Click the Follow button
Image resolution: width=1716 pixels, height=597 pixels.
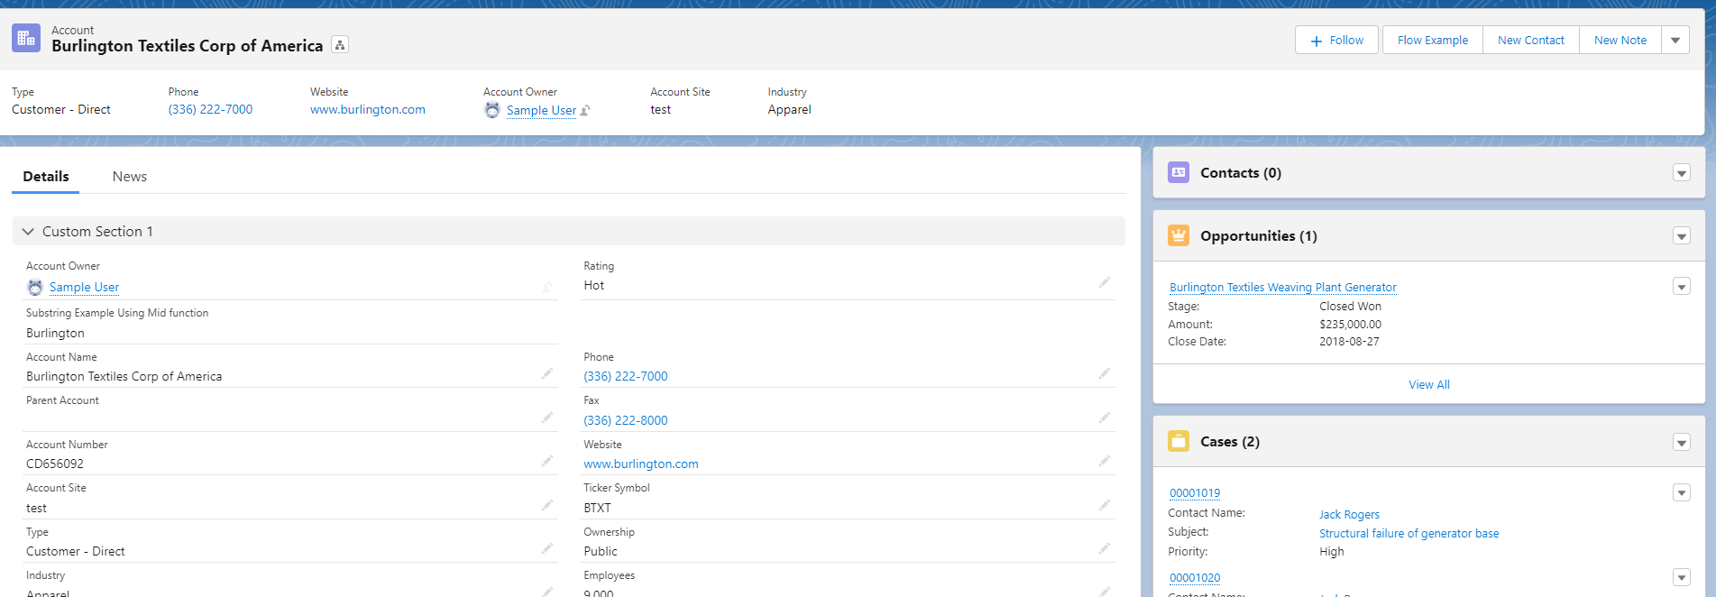click(1337, 40)
